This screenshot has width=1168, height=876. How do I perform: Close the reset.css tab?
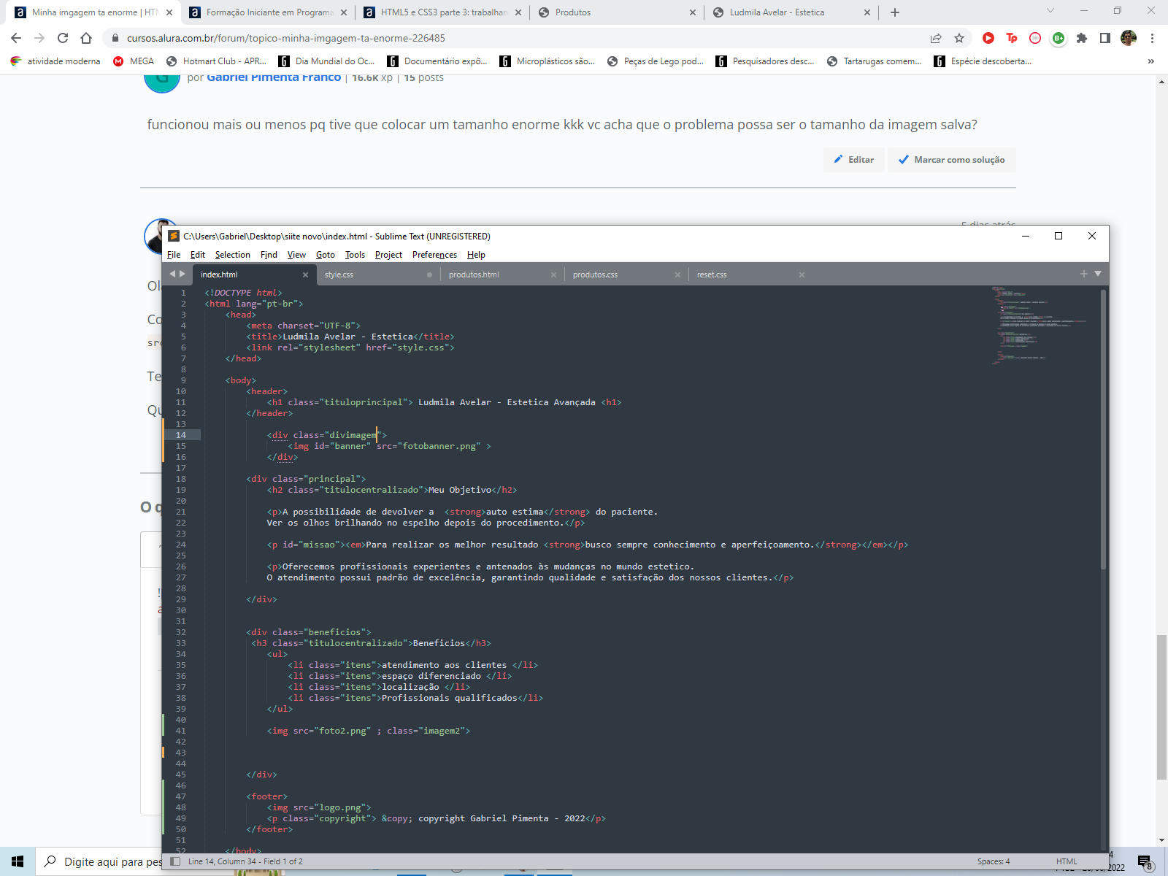(x=802, y=275)
